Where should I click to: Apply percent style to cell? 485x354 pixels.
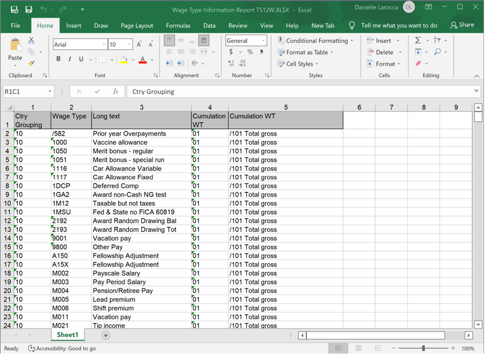coord(250,52)
